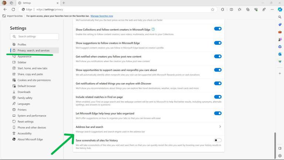Open the tab actions workspaces icon
Viewport: 284px width, 160px height.
coord(11,3)
